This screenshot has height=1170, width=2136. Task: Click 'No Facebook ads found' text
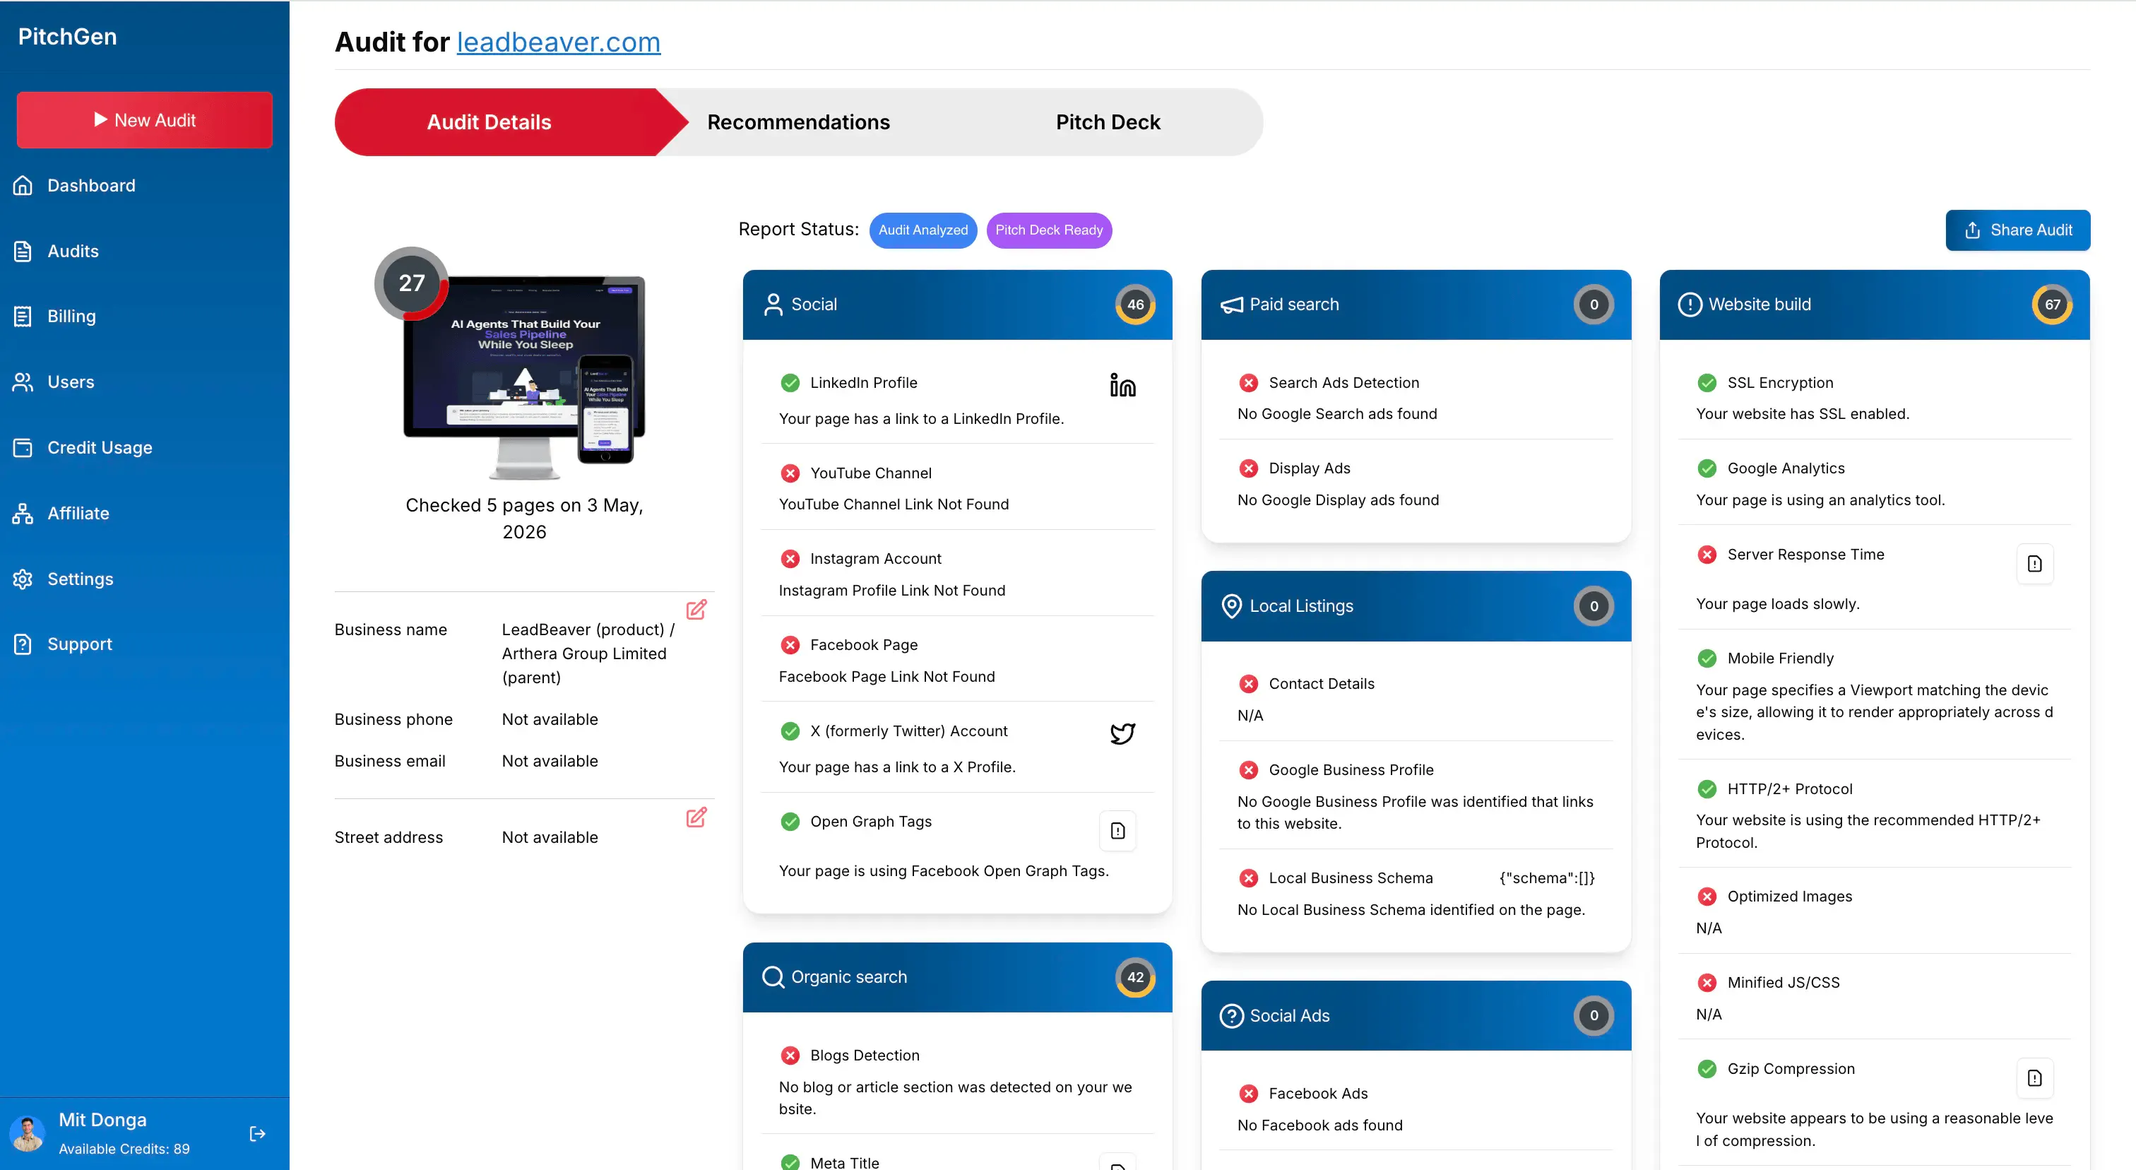point(1320,1125)
